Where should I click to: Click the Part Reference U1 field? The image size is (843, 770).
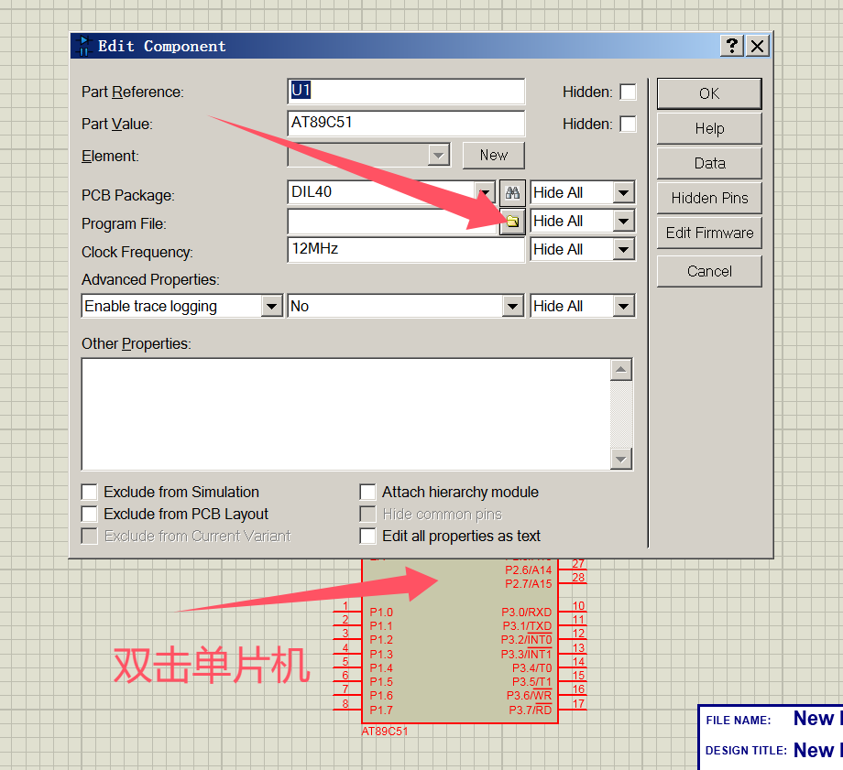[x=406, y=92]
